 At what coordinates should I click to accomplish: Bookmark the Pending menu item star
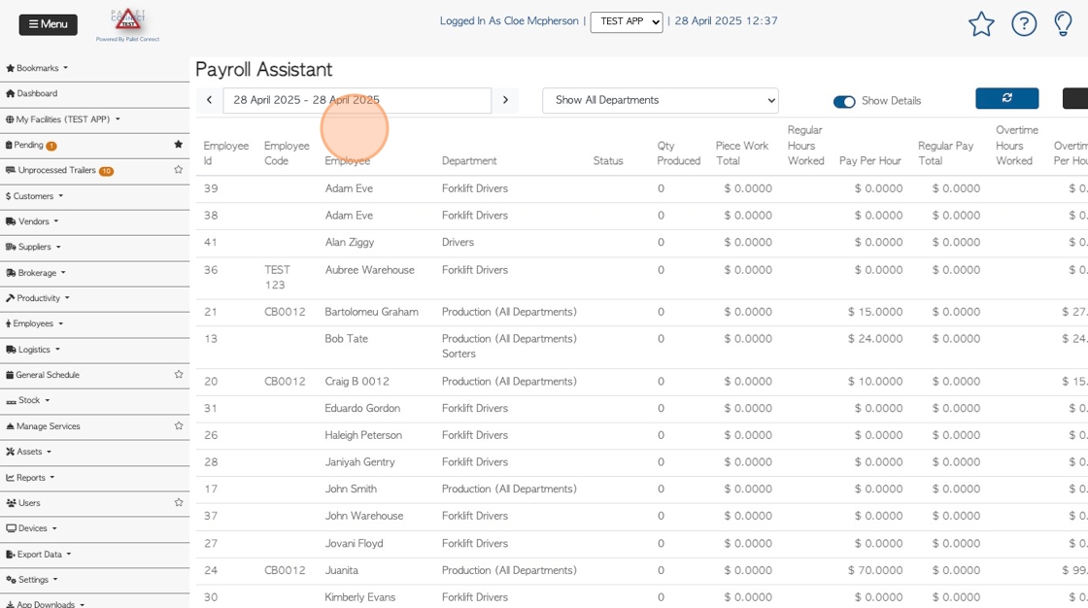tap(179, 145)
